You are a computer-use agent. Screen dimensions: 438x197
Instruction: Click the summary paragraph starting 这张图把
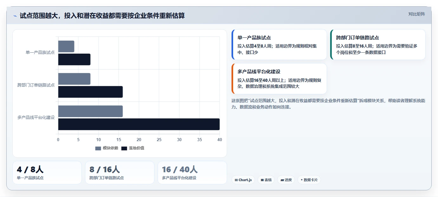coord(328,104)
